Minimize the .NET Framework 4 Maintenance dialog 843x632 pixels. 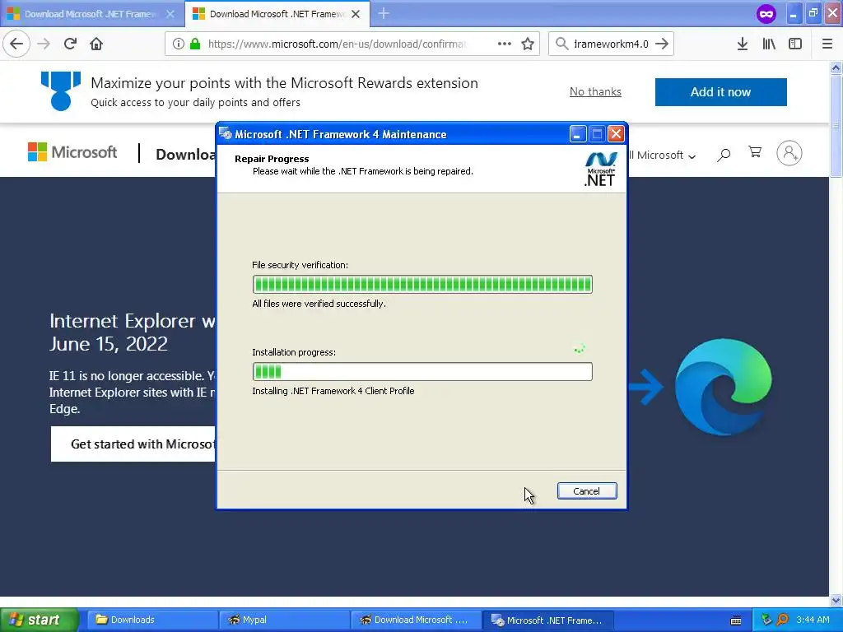coord(577,134)
